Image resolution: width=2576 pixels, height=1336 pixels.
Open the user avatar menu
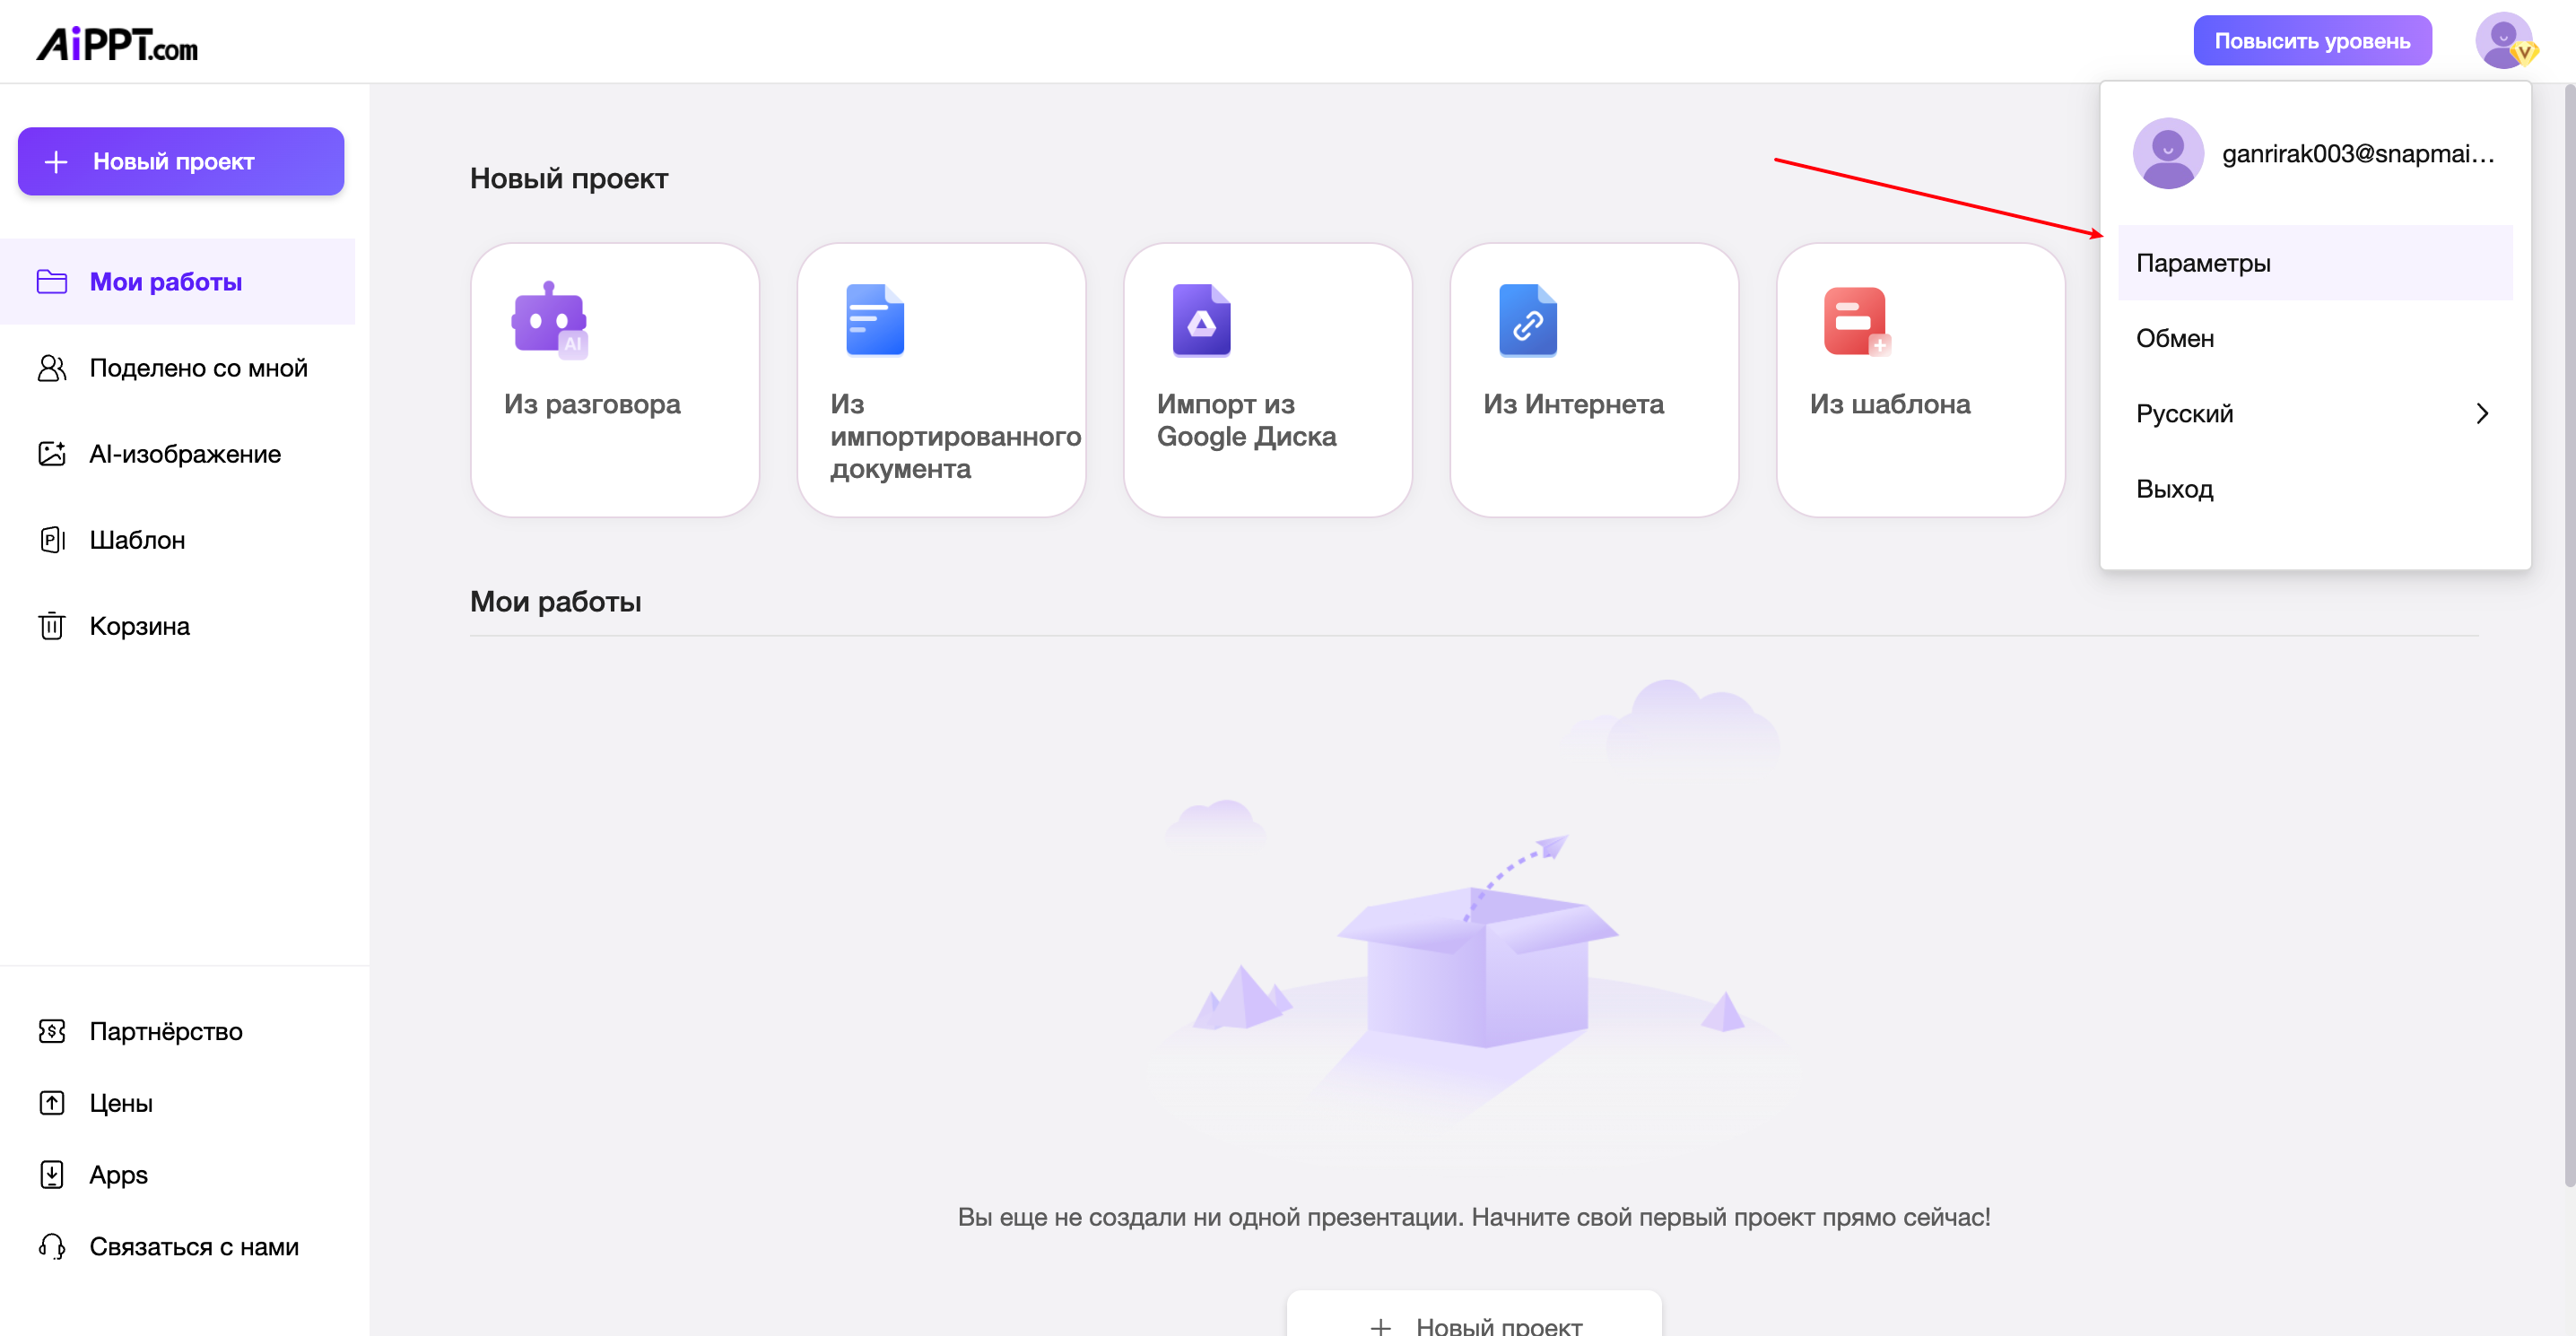(2503, 40)
